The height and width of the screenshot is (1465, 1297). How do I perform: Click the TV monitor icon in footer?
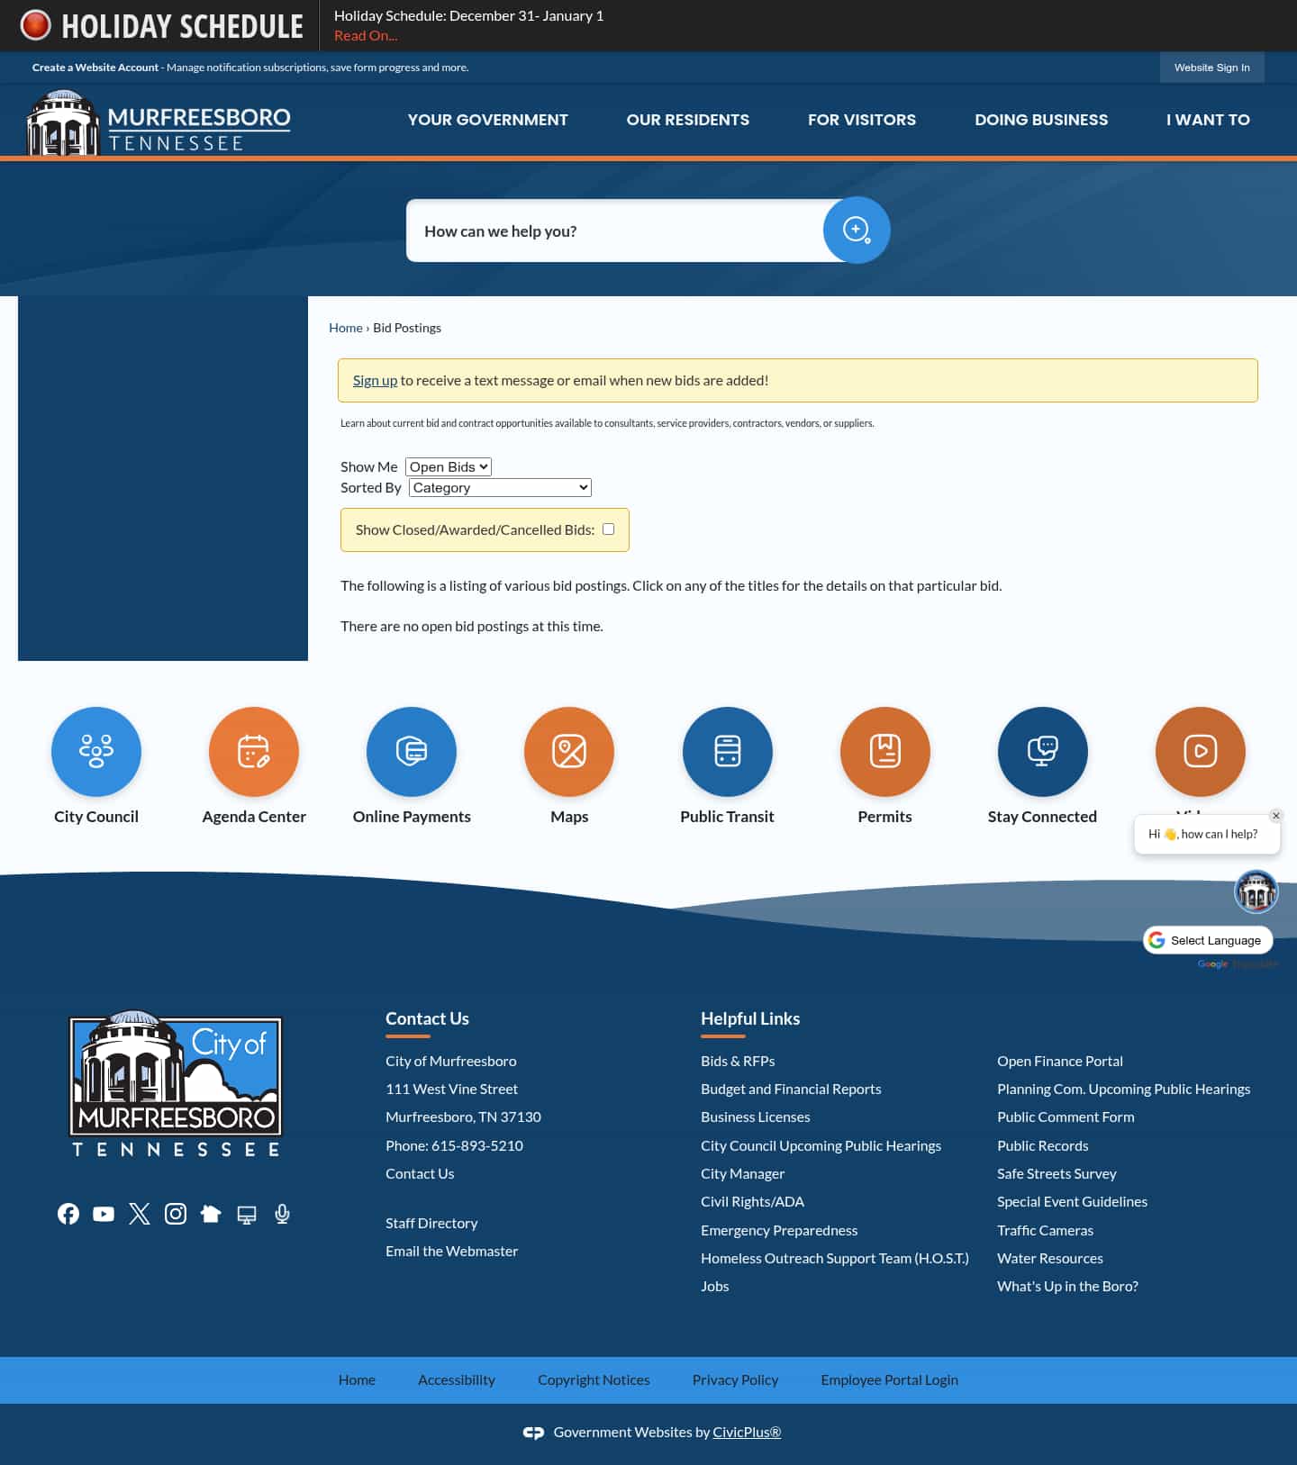(x=247, y=1215)
